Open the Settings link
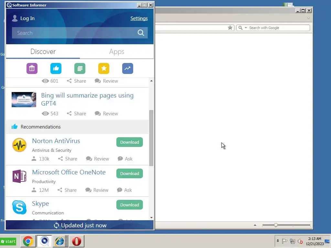331x248 pixels. pyautogui.click(x=139, y=18)
